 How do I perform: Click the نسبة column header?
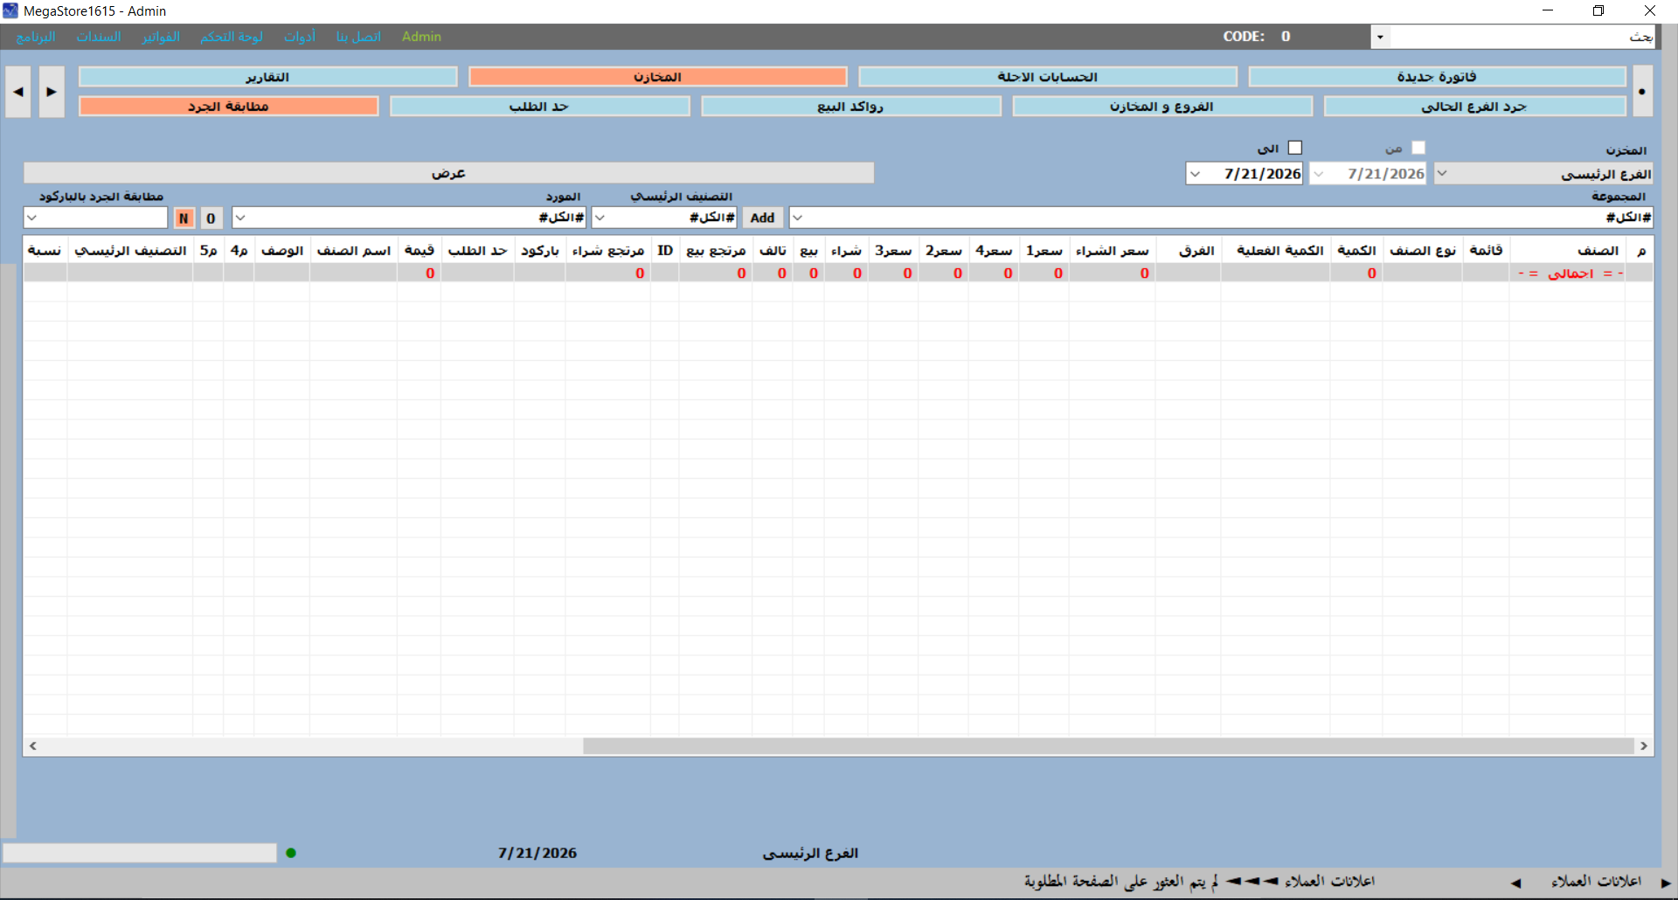point(45,251)
